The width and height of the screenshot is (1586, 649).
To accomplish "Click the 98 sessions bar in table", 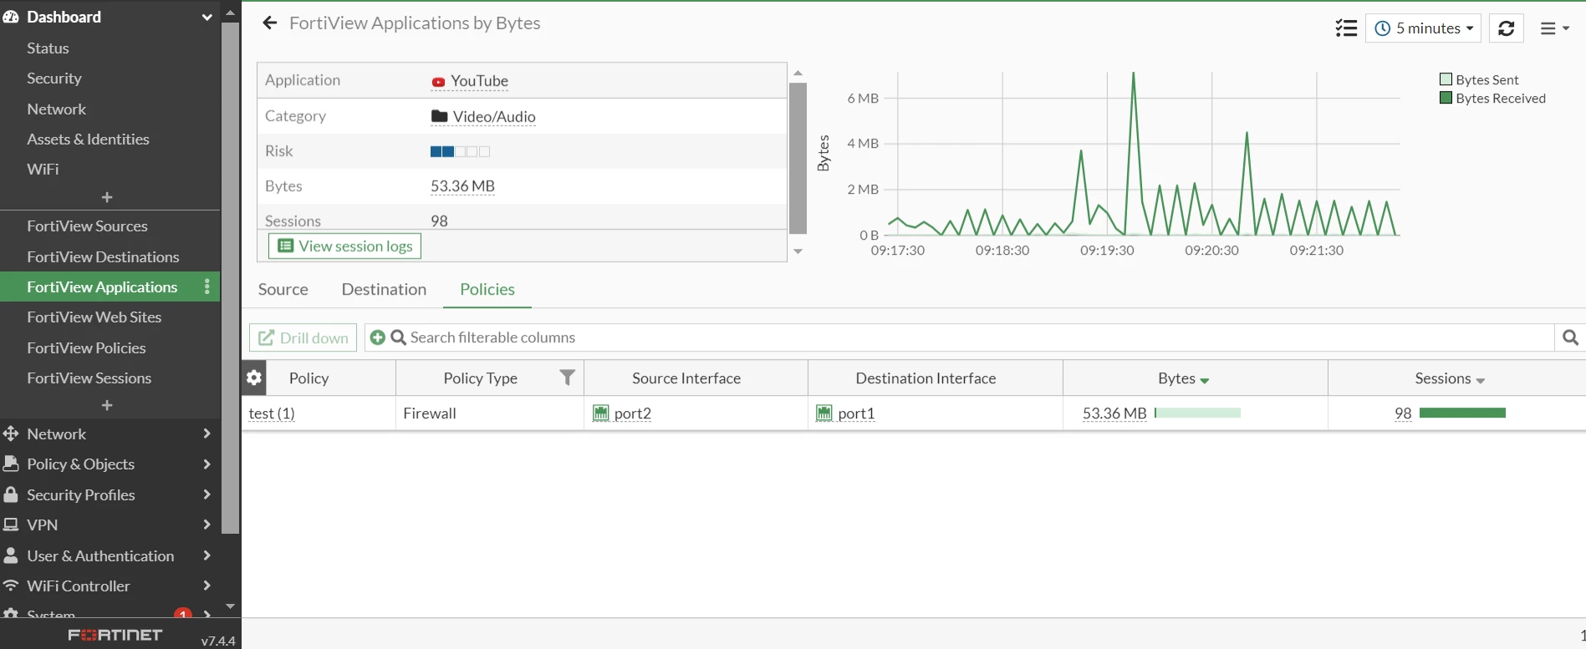I will coord(1462,413).
